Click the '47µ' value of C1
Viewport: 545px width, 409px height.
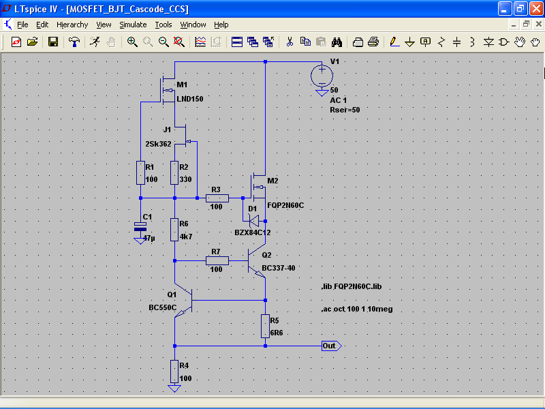tap(149, 238)
